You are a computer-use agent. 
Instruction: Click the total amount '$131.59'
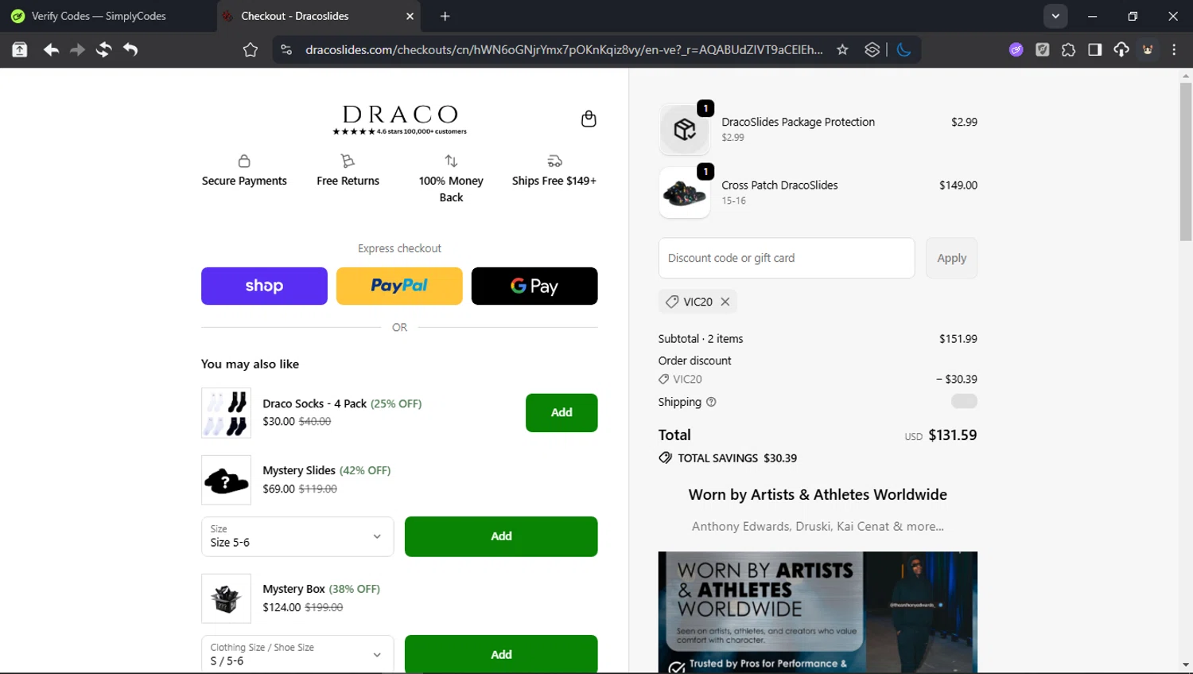(x=952, y=434)
